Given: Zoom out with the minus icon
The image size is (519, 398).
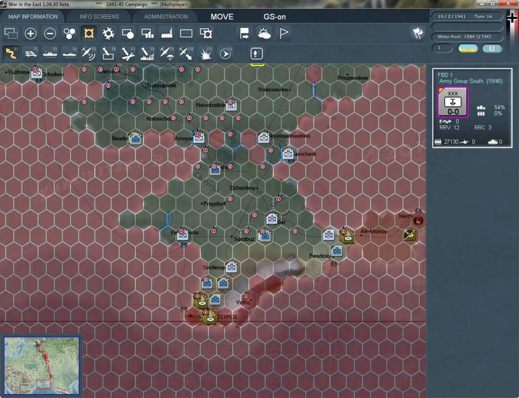Looking at the screenshot, I should pyautogui.click(x=50, y=33).
